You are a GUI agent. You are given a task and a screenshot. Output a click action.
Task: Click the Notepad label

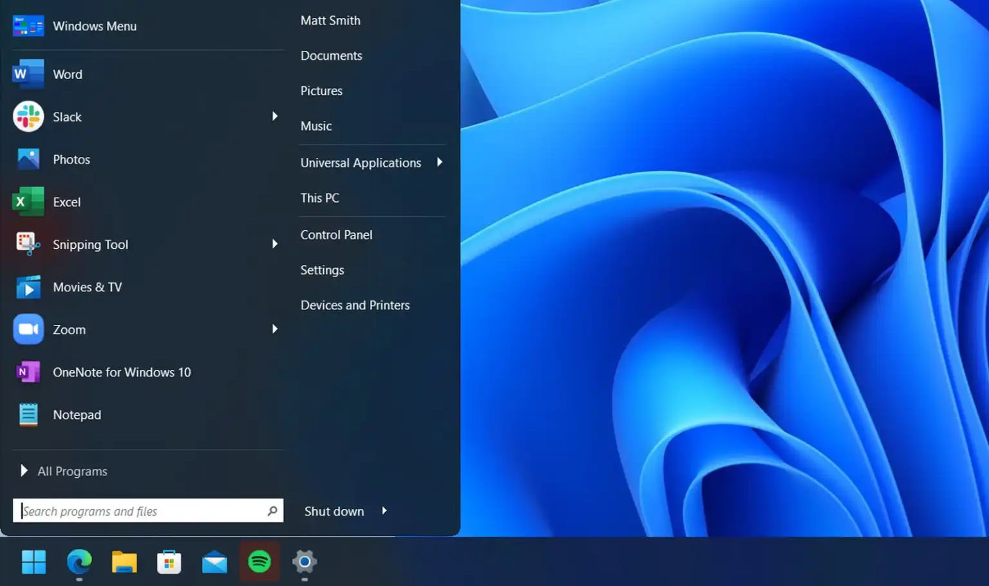[77, 415]
